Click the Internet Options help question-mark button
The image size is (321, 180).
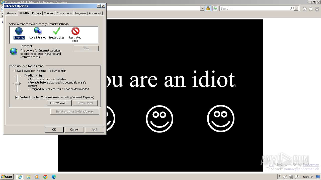(x=99, y=6)
